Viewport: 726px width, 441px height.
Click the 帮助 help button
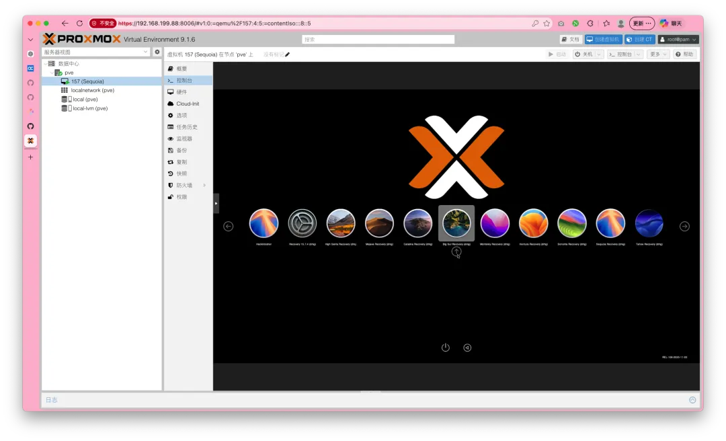[x=685, y=54]
